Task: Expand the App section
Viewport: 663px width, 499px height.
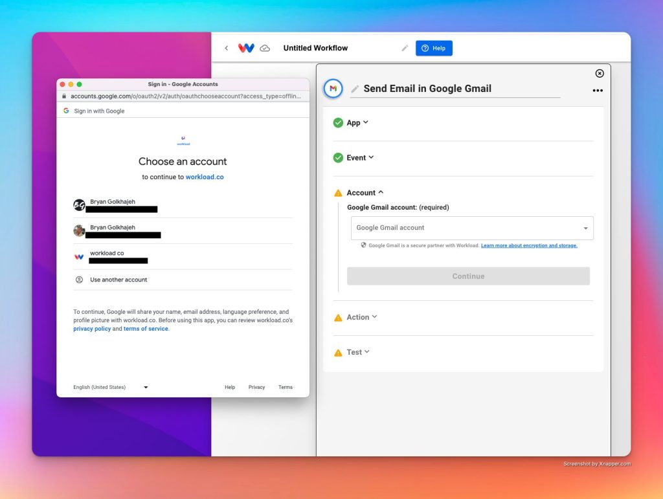Action: click(x=357, y=123)
